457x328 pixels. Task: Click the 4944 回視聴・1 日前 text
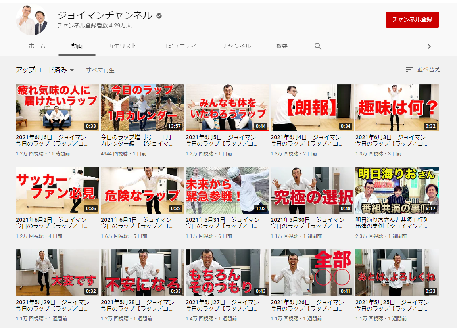point(124,153)
